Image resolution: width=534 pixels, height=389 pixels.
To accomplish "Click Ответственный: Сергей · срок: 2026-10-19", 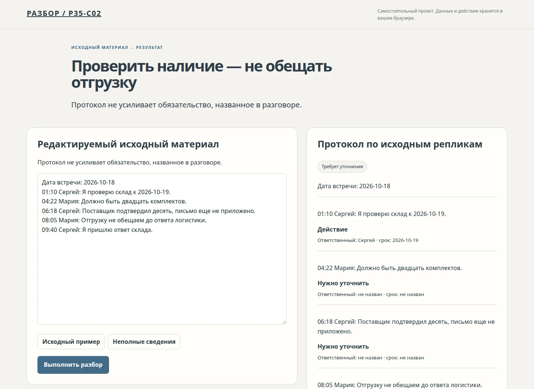I will coord(368,240).
